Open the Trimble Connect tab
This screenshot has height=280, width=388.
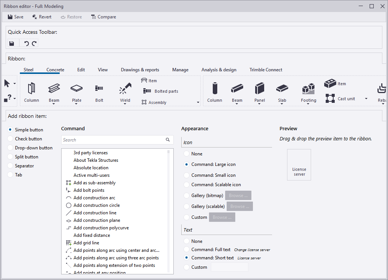pyautogui.click(x=266, y=70)
